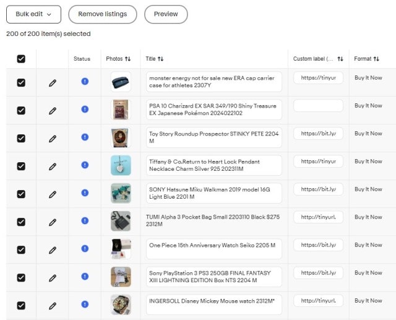
Task: Click the Tiffany necklace photo thumbnail
Action: coord(121,165)
